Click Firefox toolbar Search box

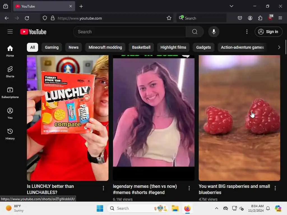[201, 18]
